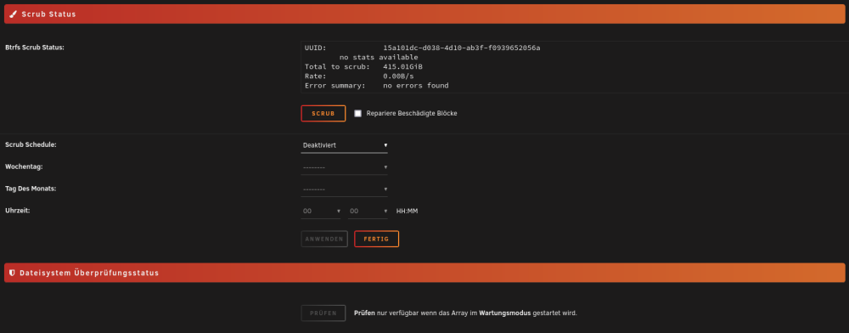Click the 'Rate: 0.00B/s' line
Viewport: 849px width, 333px height.
click(359, 76)
